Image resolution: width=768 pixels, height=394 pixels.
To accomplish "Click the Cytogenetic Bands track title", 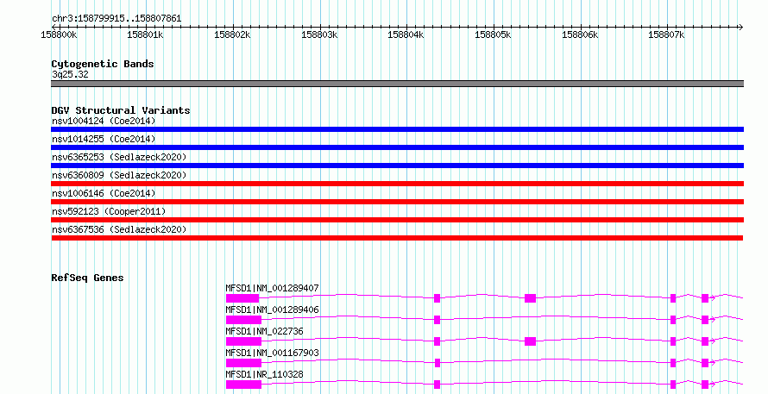I will [x=103, y=64].
